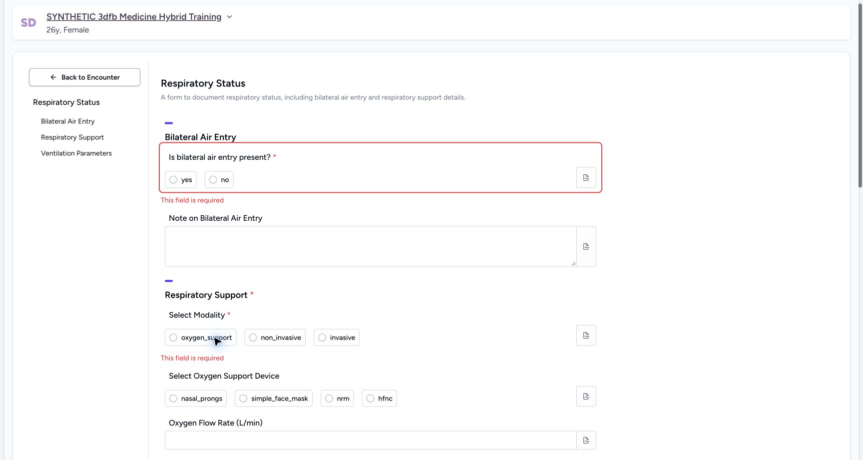
Task: Click Note on Bilateral Air Entry text area
Action: coord(371,247)
